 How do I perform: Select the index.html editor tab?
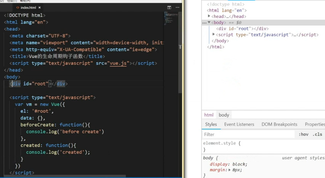coord(28,8)
